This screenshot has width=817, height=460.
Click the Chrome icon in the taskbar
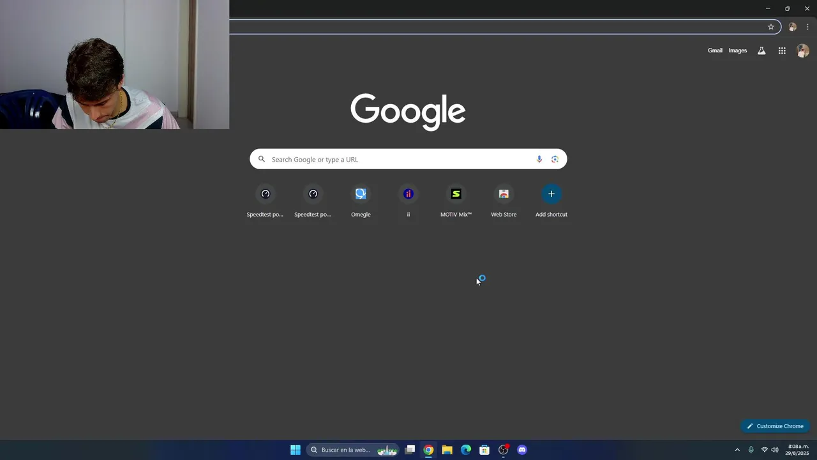[x=428, y=450]
